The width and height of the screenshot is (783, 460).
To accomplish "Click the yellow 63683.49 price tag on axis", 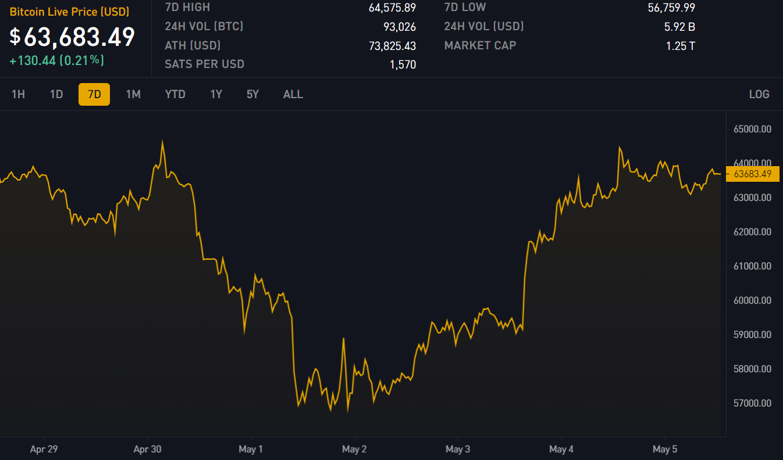I will (x=752, y=174).
